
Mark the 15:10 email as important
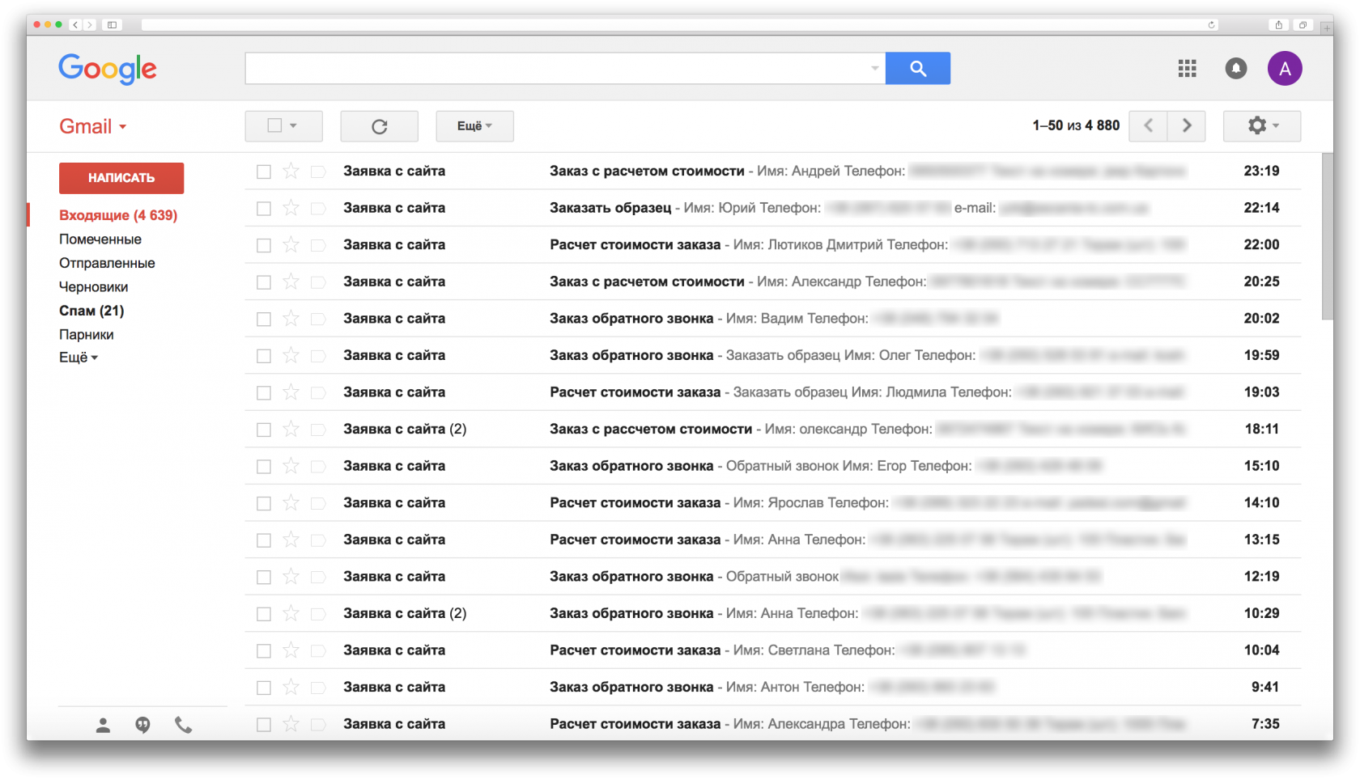tap(318, 466)
